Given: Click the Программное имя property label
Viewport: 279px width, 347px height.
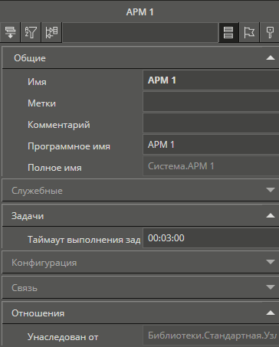Looking at the screenshot, I should pyautogui.click(x=69, y=146).
